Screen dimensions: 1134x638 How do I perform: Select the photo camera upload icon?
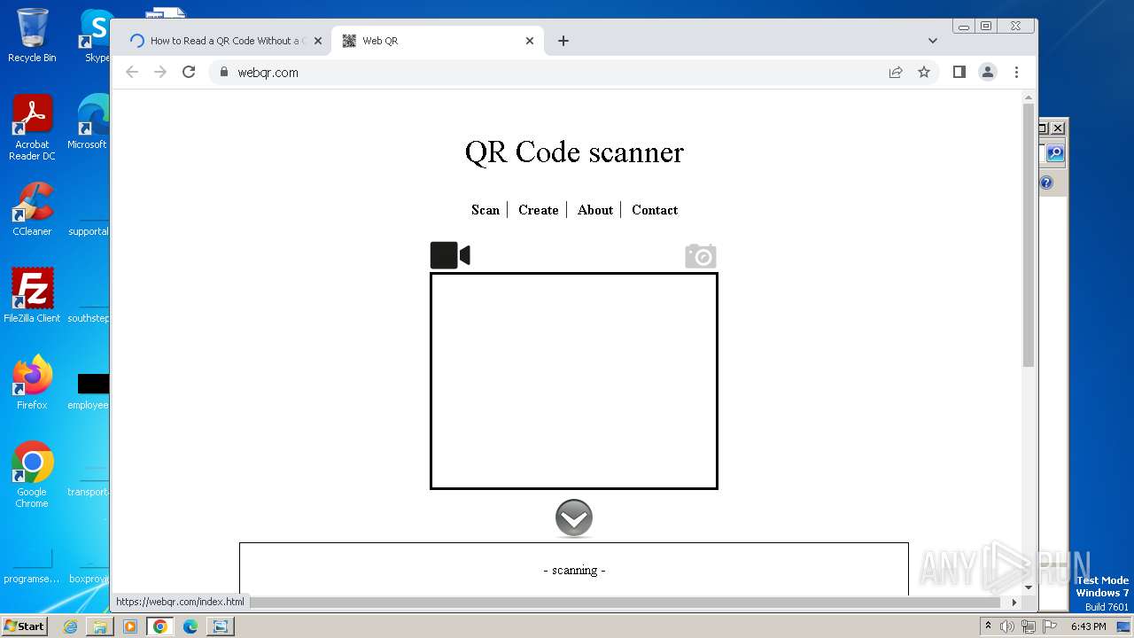click(701, 256)
